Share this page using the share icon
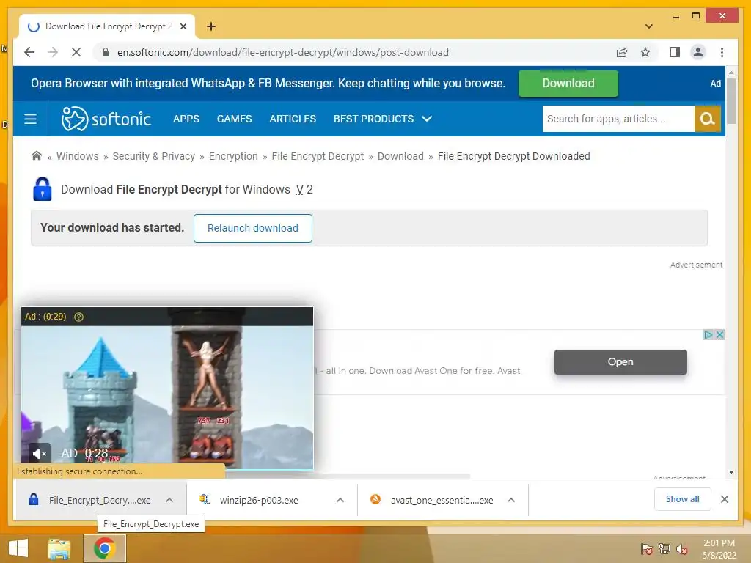The image size is (751, 563). 622,52
